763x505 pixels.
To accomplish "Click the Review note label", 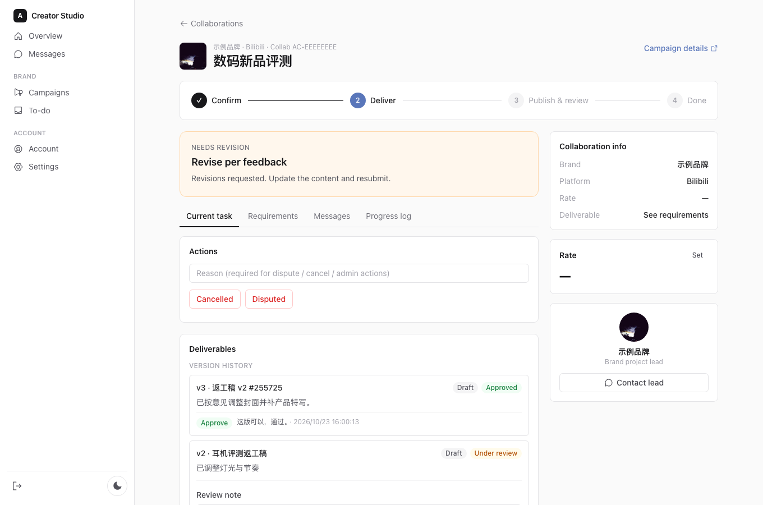I will point(219,495).
